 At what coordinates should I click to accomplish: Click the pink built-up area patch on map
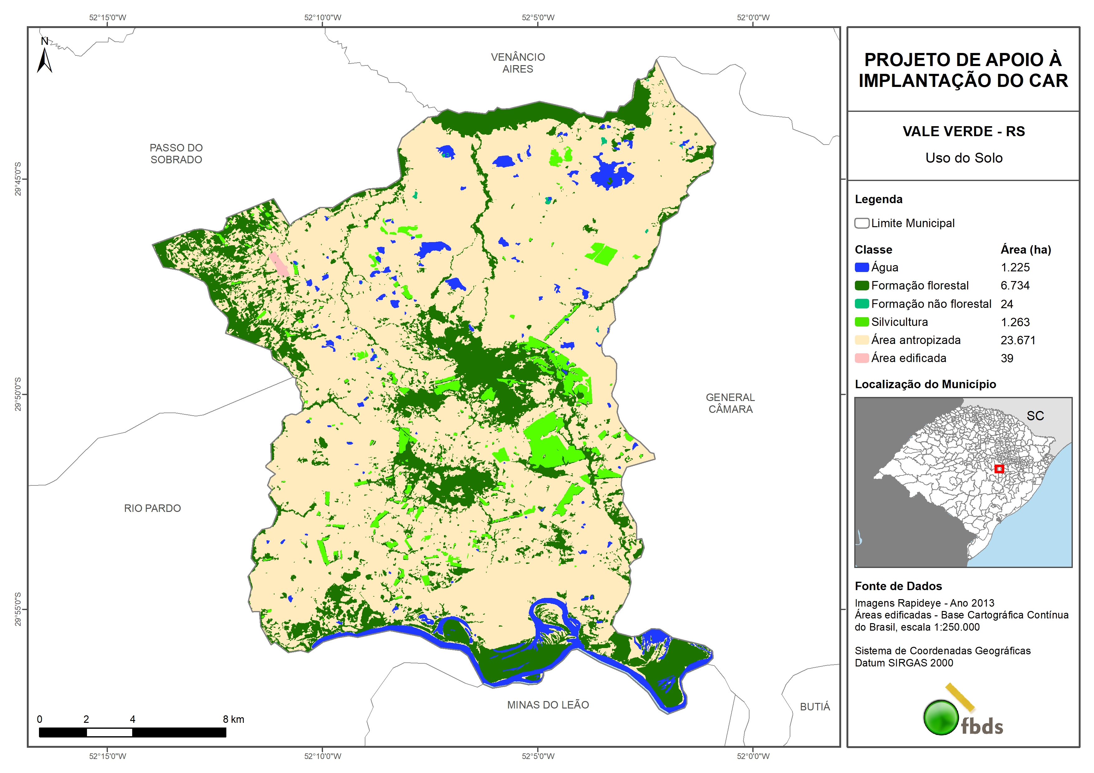pos(279,265)
